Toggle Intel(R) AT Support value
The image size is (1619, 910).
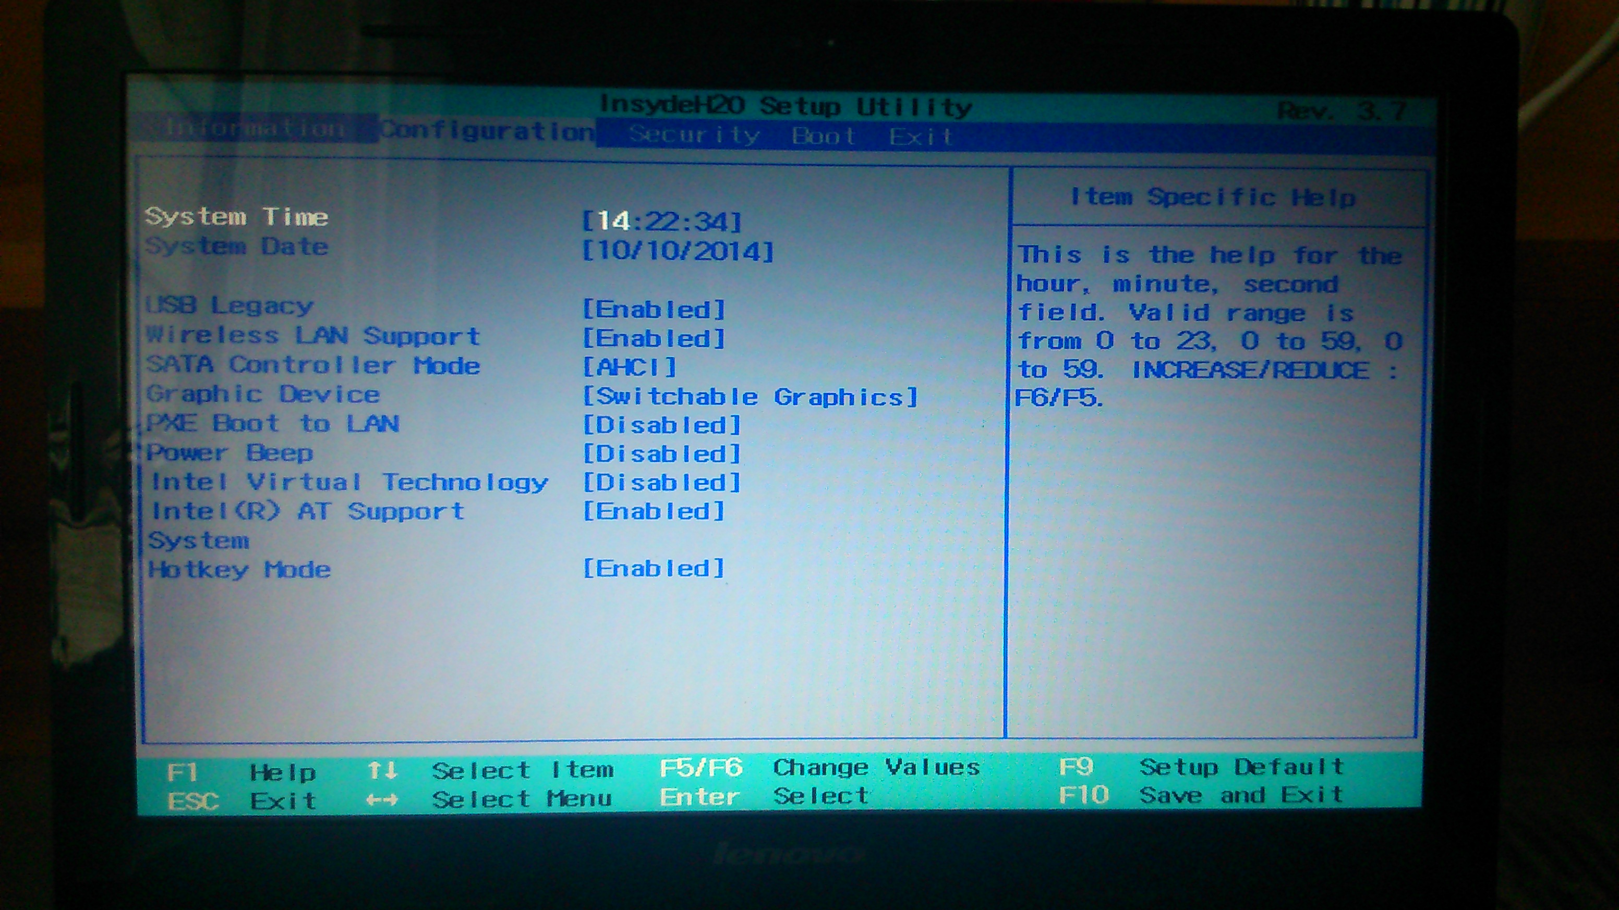pos(654,511)
